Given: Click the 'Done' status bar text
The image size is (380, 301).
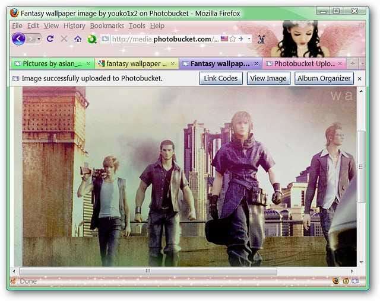Looking at the screenshot, I should point(28,281).
